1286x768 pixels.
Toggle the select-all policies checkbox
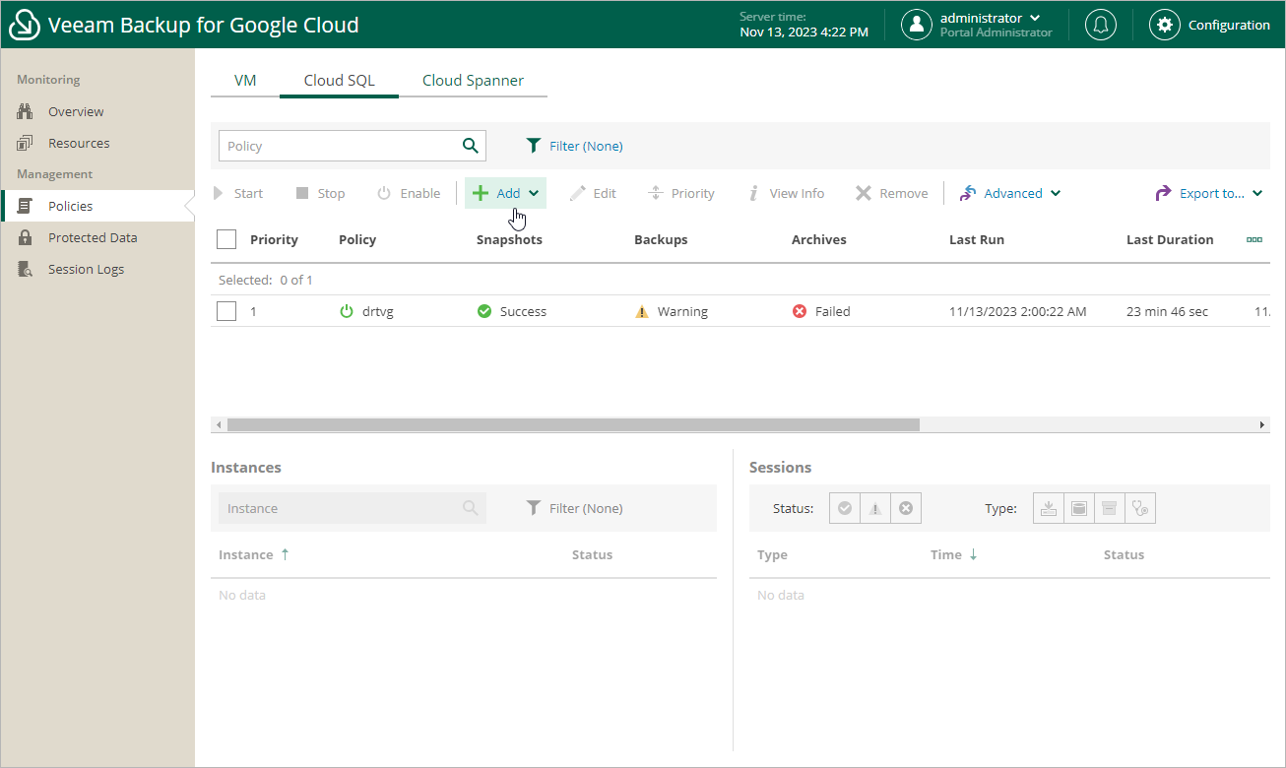[226, 239]
